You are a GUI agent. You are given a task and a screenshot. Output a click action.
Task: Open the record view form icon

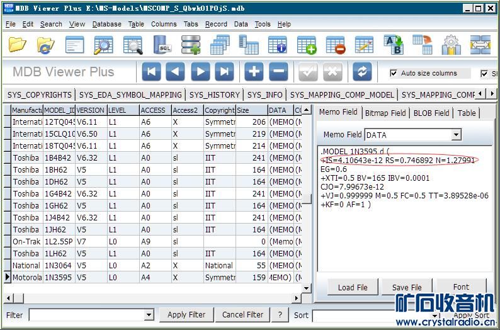click(74, 45)
